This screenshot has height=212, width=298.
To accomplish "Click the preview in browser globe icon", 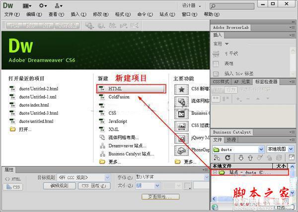I will tap(101, 25).
